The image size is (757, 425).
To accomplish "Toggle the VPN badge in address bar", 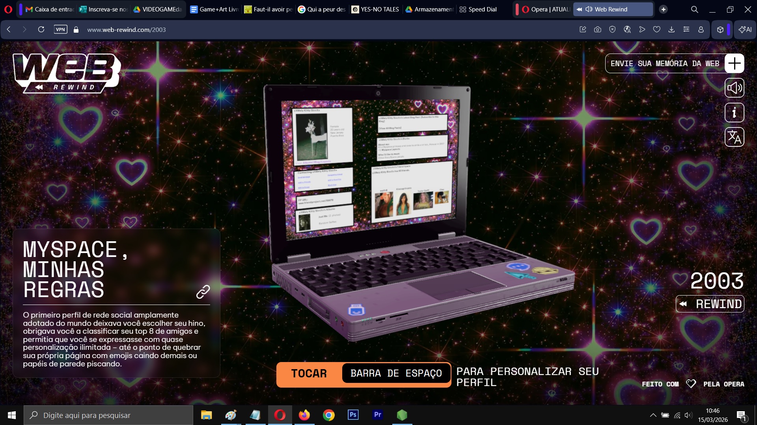I will point(60,30).
